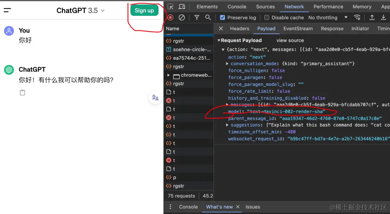Open the Issues drawer tab
The height and width of the screenshot is (214, 390).
(x=253, y=207)
